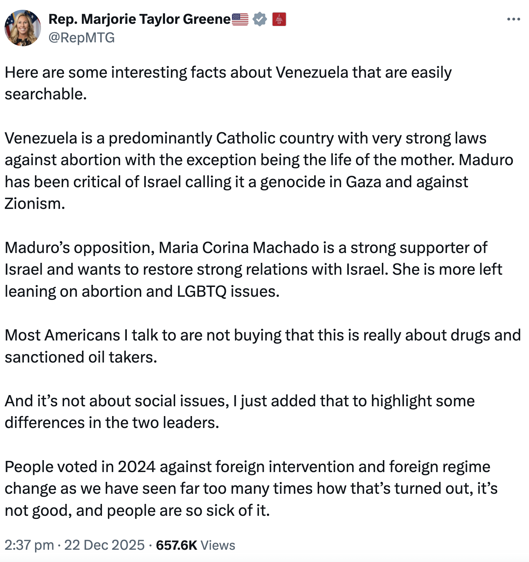Click the phrase sanctioned oil takers
Image resolution: width=529 pixels, height=562 pixels.
tap(81, 357)
